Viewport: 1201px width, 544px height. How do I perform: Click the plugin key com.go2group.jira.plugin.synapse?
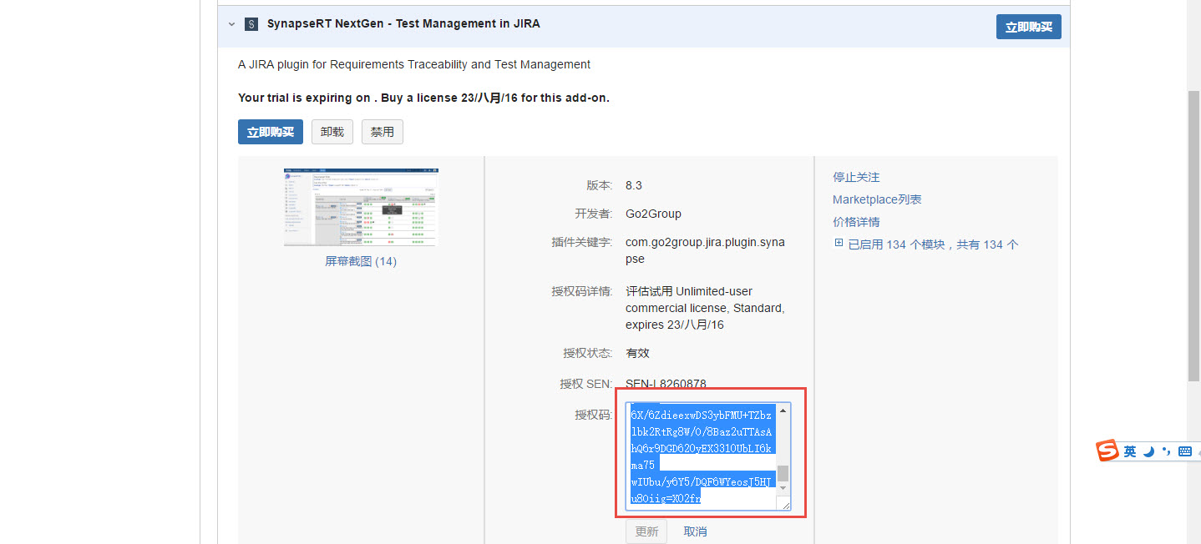pos(705,250)
